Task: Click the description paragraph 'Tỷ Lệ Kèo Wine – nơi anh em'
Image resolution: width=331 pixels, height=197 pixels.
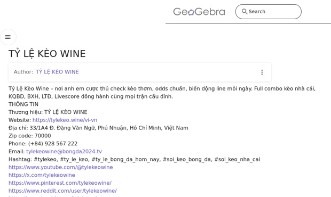Action: (x=162, y=93)
